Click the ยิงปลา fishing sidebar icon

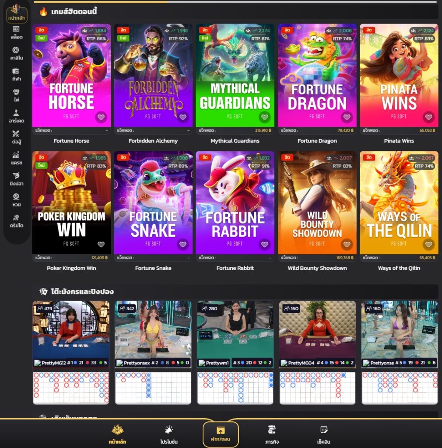coord(16,179)
